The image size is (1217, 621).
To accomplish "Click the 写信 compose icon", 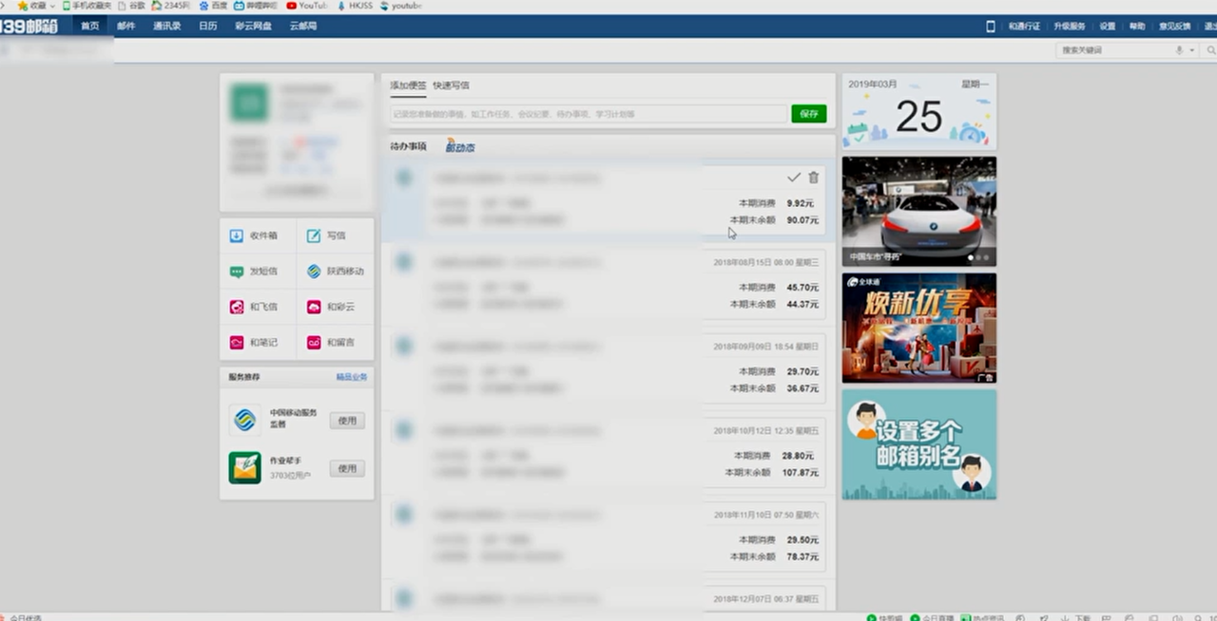I will click(314, 235).
